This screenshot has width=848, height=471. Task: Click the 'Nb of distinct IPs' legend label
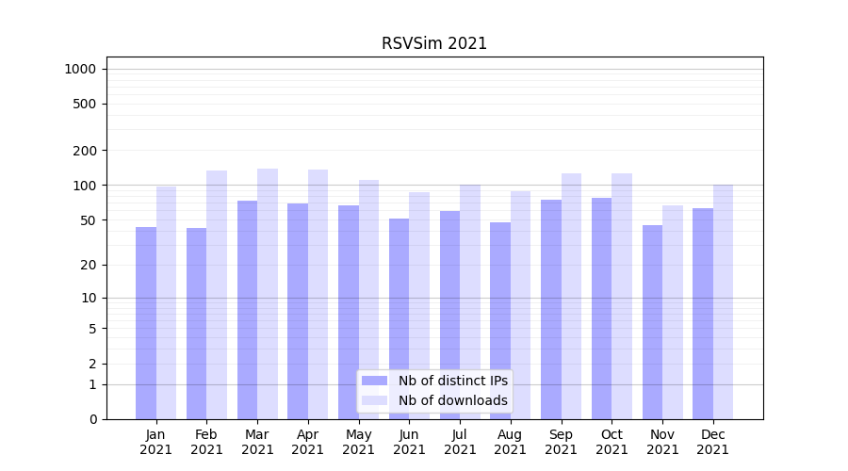point(452,381)
